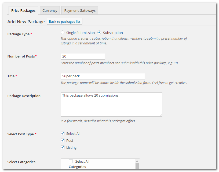Click inside the Package Description textarea

tap(111, 104)
